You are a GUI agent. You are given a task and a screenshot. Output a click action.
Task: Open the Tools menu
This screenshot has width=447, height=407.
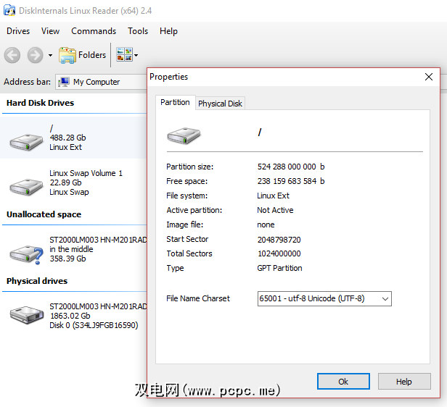138,31
